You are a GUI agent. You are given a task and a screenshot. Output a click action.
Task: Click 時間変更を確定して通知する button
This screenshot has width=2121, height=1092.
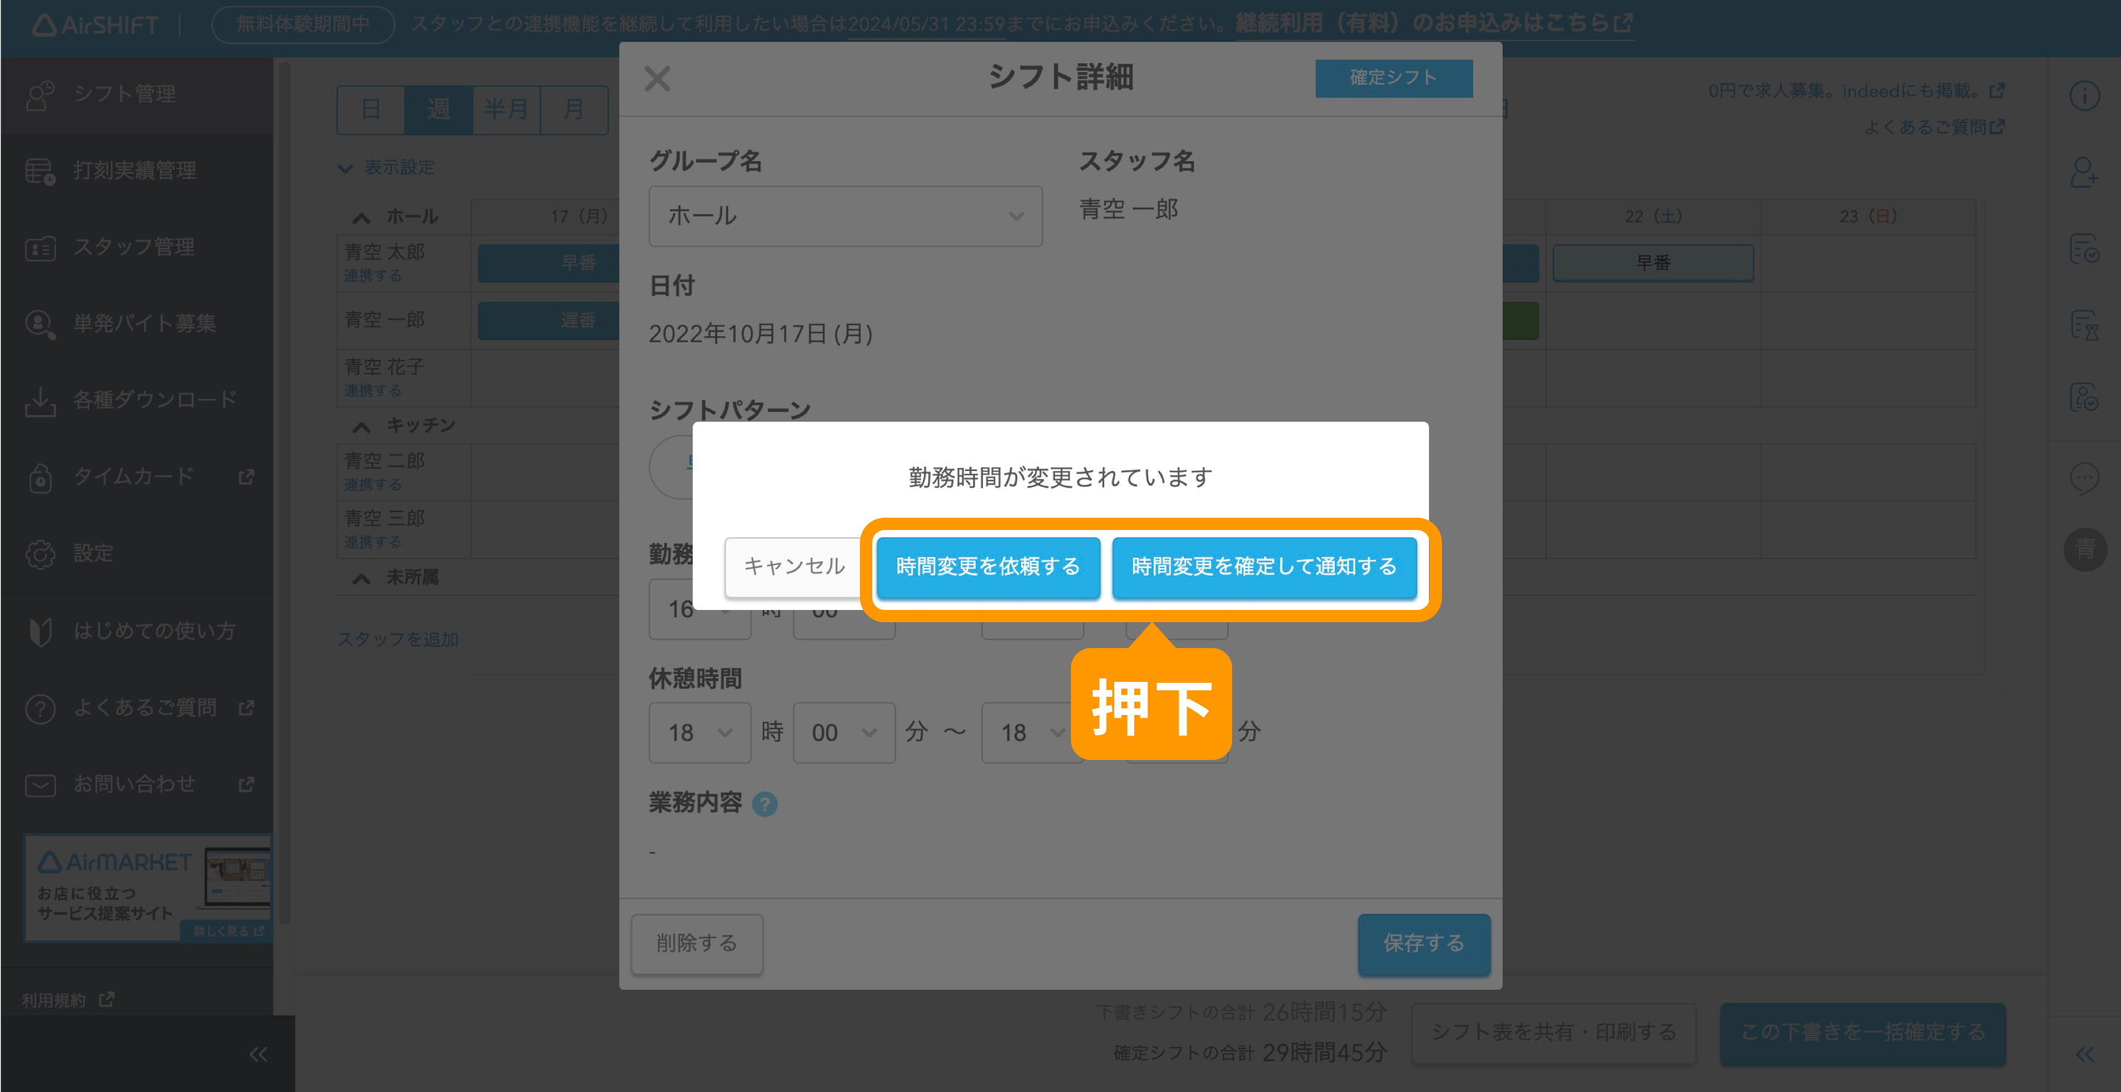tap(1264, 567)
